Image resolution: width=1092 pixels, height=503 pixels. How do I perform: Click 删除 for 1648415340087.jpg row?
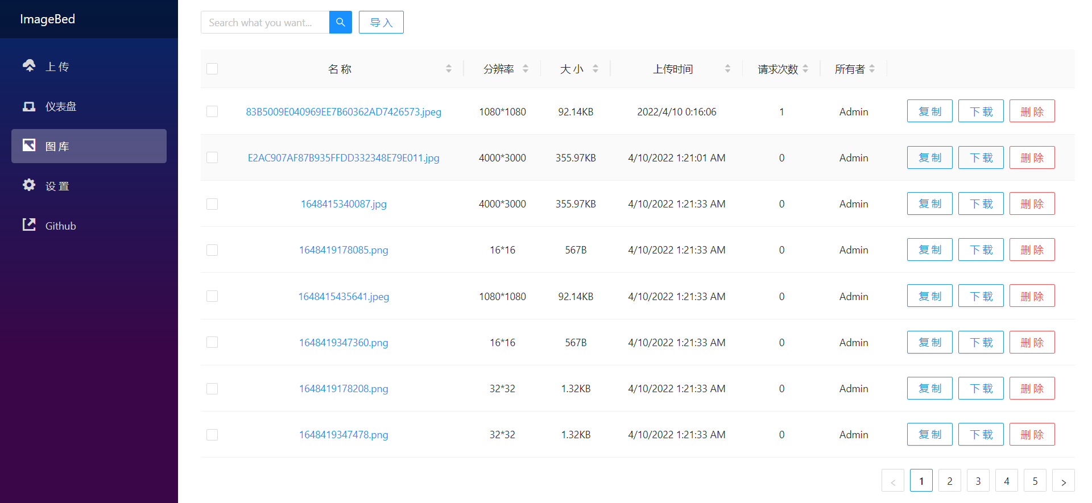point(1032,203)
